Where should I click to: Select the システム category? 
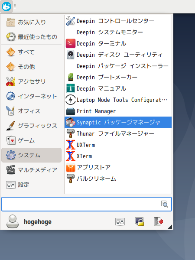pyautogui.click(x=31, y=155)
